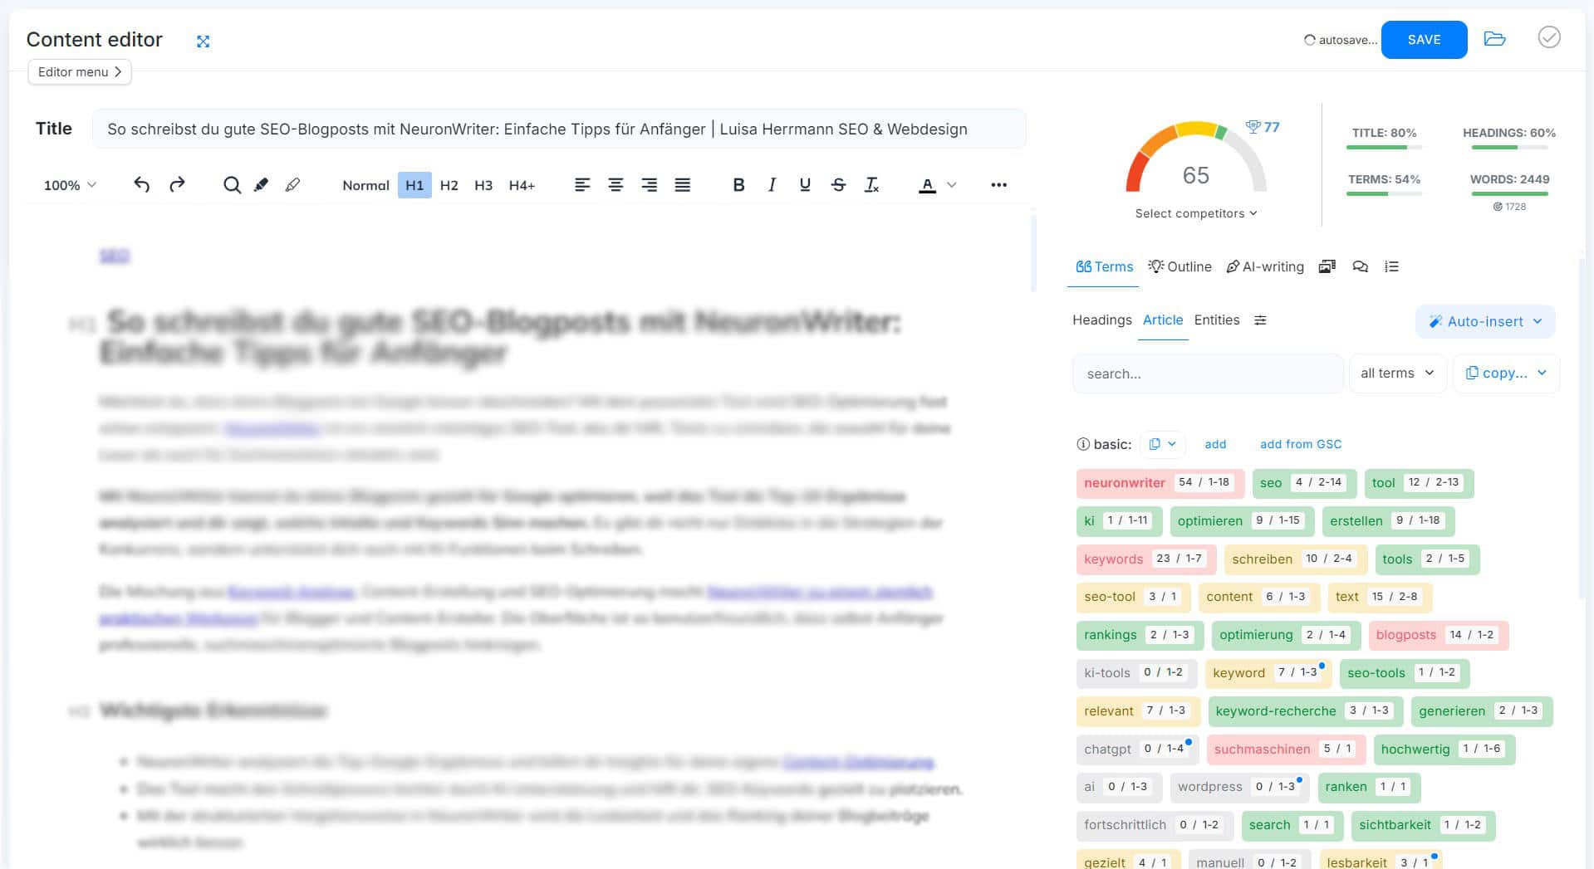Select the Entities sub-tab
The image size is (1594, 869).
(1216, 320)
